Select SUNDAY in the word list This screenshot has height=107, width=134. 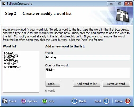(9, 59)
